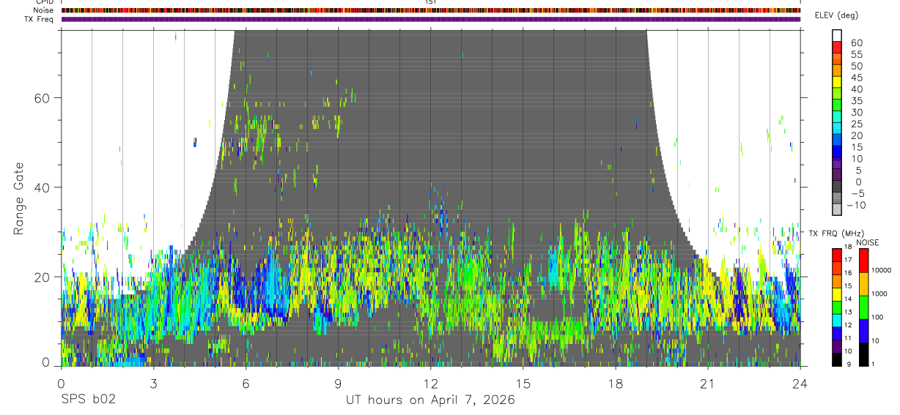Click the '3' tick on UT hours axis
900x415 pixels.
coord(153,384)
